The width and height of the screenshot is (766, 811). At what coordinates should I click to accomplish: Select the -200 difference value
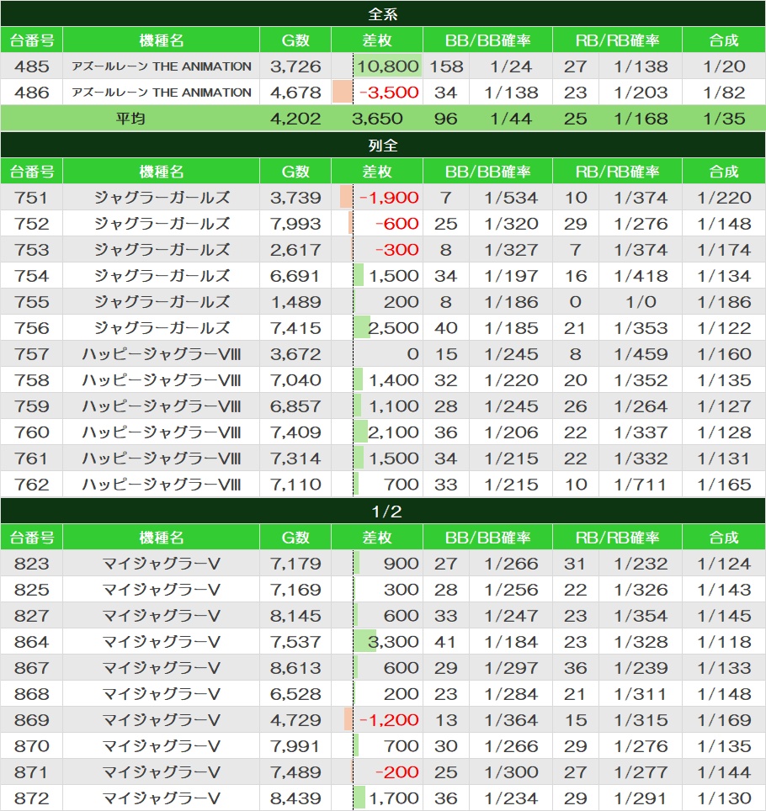397,771
